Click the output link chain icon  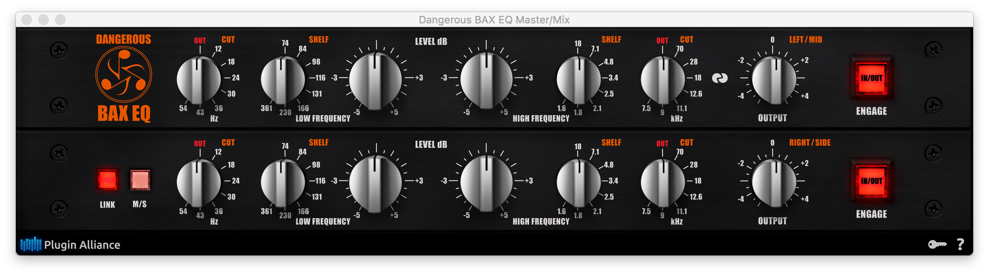coord(720,78)
